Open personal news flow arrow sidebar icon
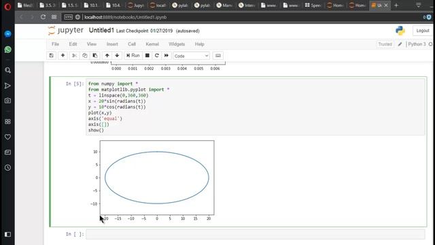This screenshot has width=435, height=245. [7, 86]
